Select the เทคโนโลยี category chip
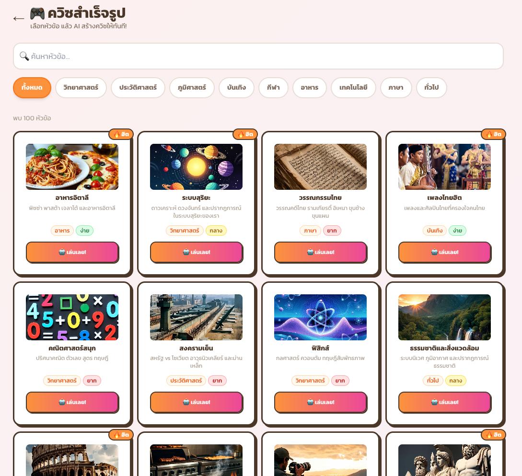The image size is (522, 476). pyautogui.click(x=354, y=88)
